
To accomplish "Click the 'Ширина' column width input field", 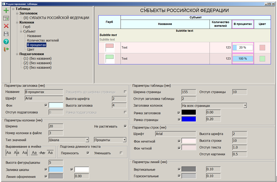I will click(56, 126).
